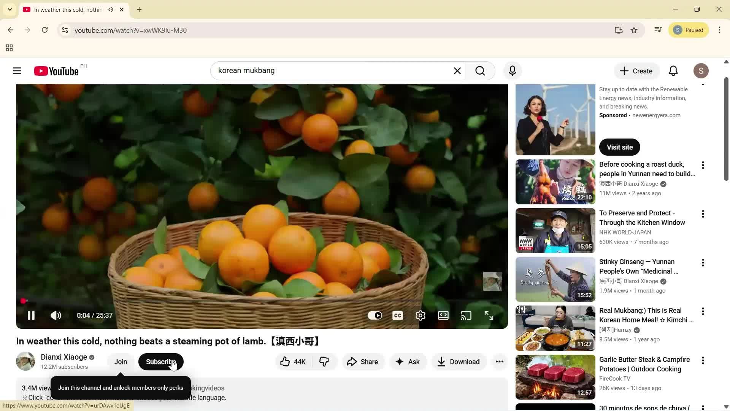
Task: Open the player settings gear
Action: (x=420, y=315)
